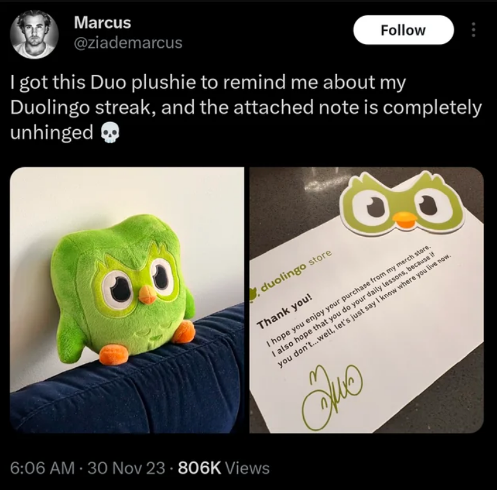
Task: Click the plushie's orange foot on the couch
Action: tap(114, 354)
